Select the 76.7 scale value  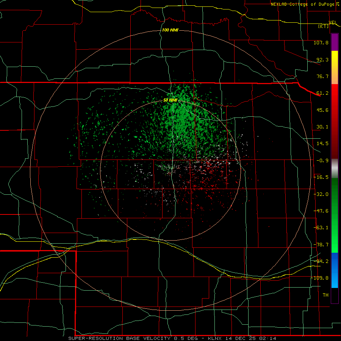pyautogui.click(x=322, y=76)
